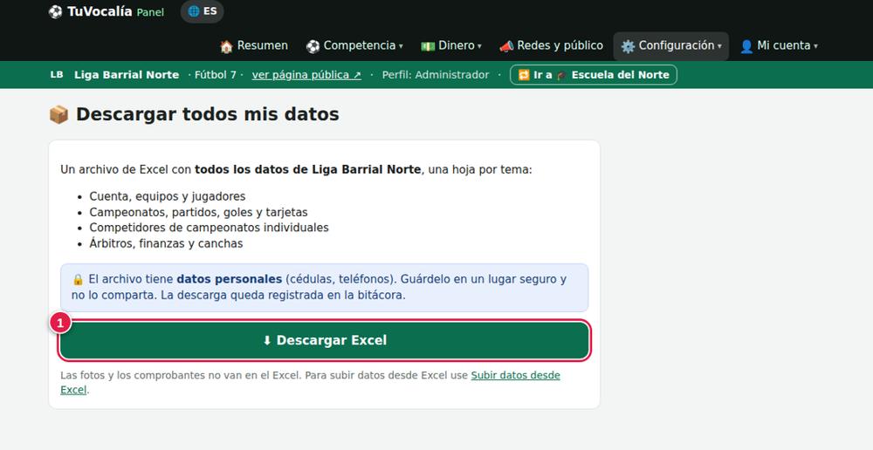Image resolution: width=873 pixels, height=450 pixels.
Task: Open the Competencia menu
Action: [x=354, y=45]
